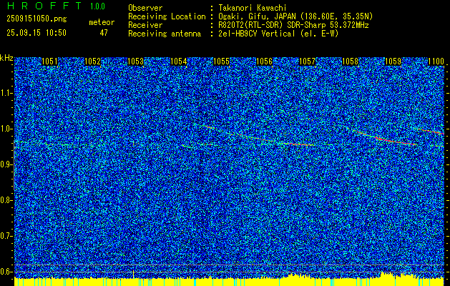Click the date 25.09.15 10:50

[x=36, y=33]
